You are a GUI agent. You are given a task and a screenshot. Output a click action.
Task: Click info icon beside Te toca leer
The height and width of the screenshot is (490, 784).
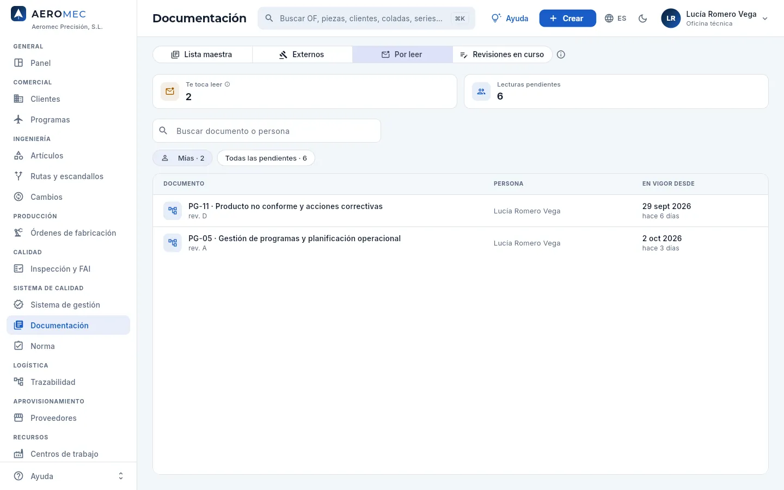click(x=227, y=84)
